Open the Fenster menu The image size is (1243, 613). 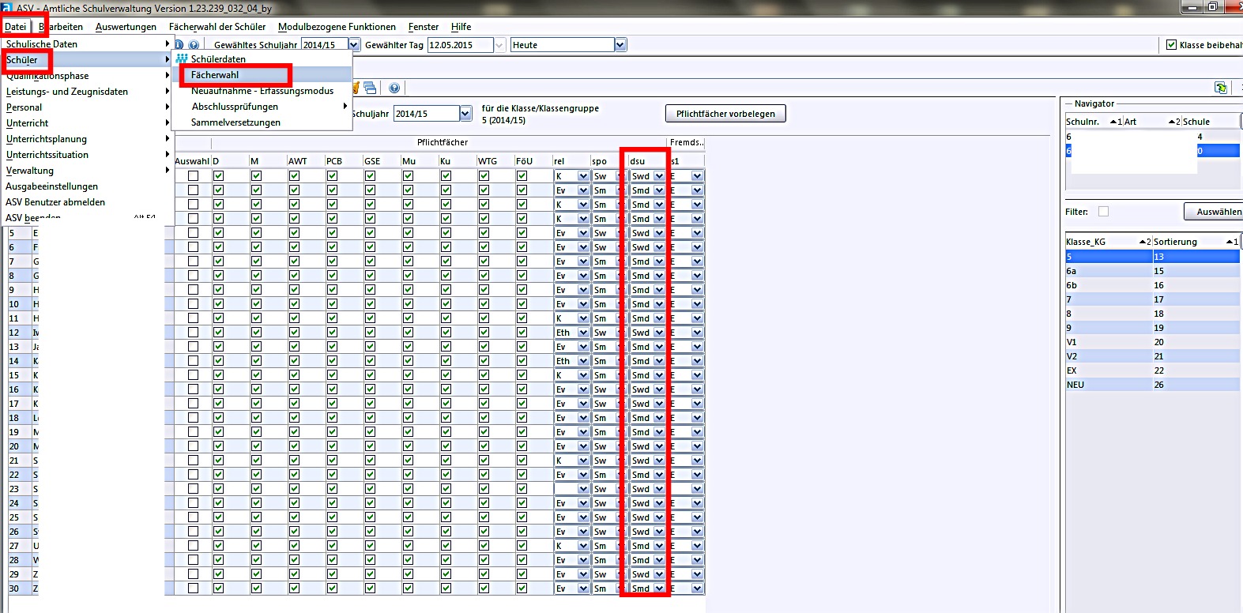click(x=424, y=27)
